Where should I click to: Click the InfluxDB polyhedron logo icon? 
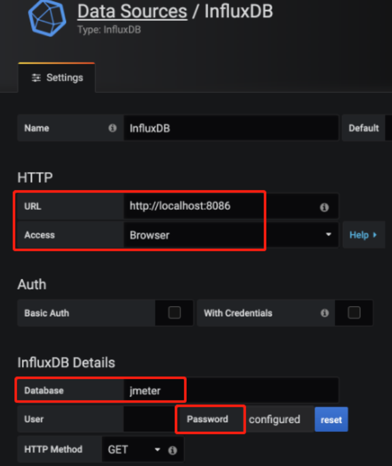click(47, 18)
